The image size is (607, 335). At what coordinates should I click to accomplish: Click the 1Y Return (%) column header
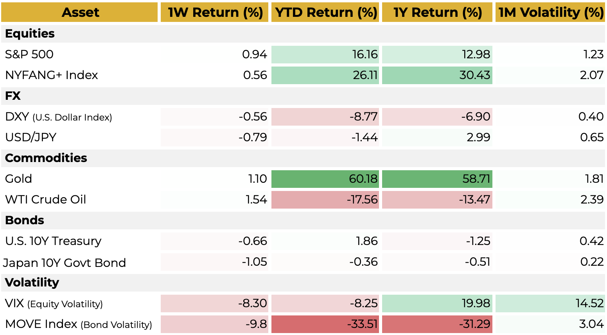click(x=437, y=13)
